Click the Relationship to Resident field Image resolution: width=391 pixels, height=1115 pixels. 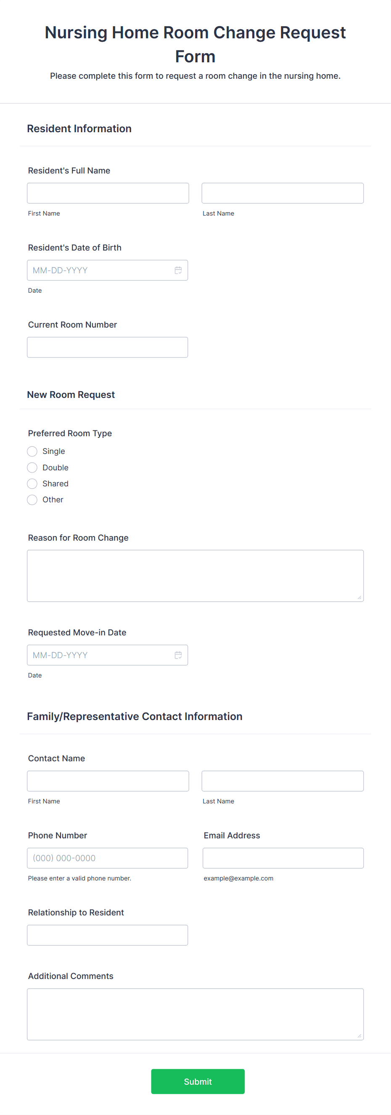click(108, 935)
